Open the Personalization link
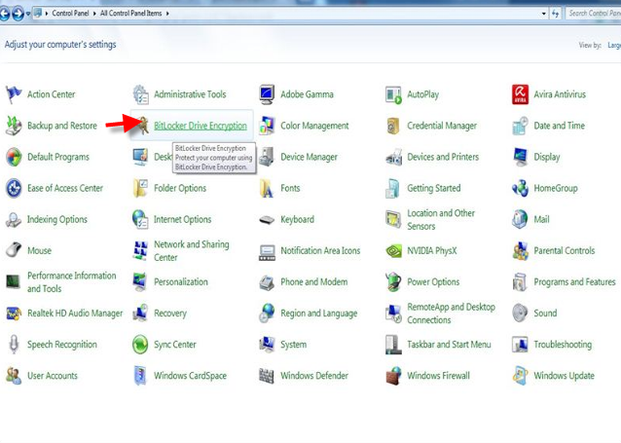Screen dimensions: 621x443 click(x=181, y=282)
